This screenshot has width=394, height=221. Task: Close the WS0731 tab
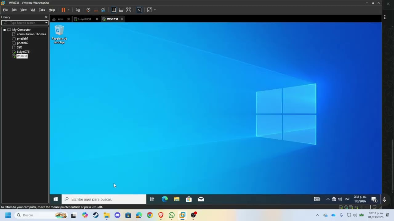point(122,19)
